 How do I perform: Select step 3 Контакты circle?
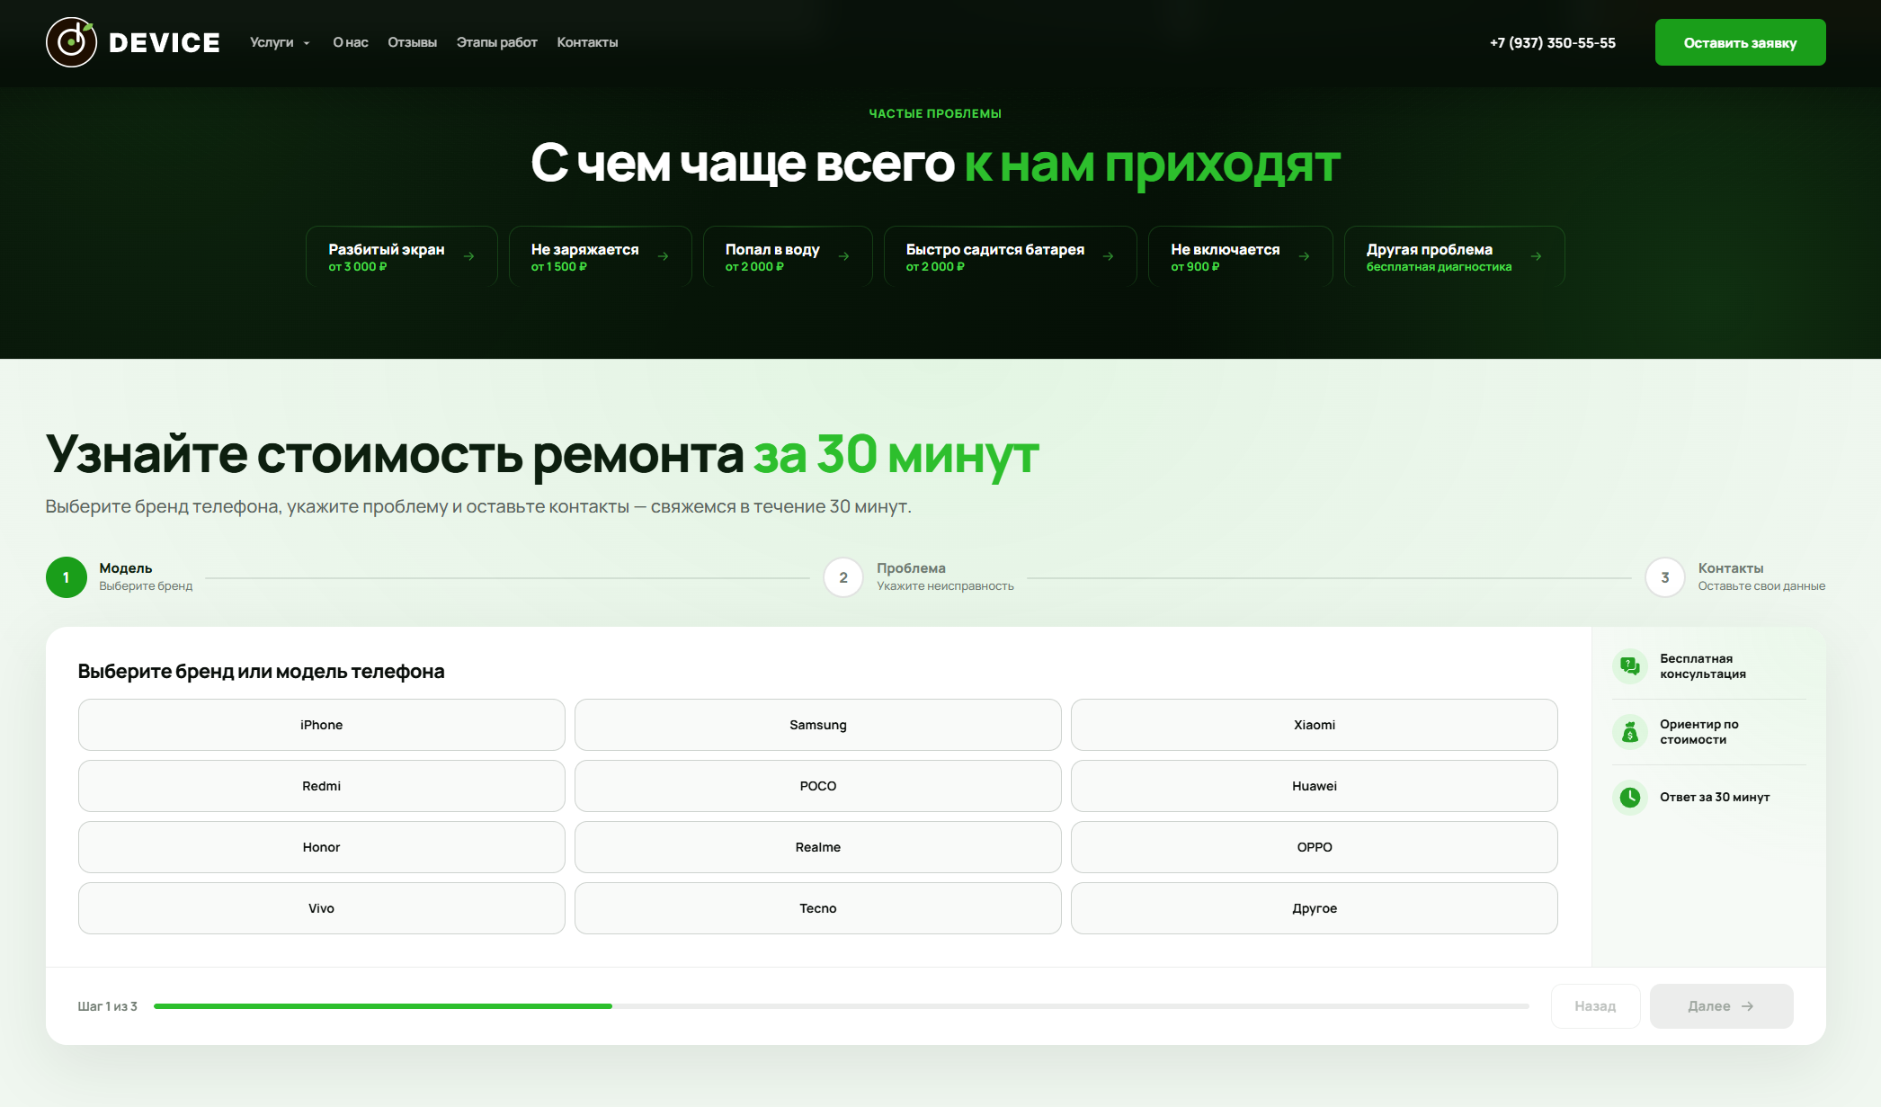[x=1665, y=577]
